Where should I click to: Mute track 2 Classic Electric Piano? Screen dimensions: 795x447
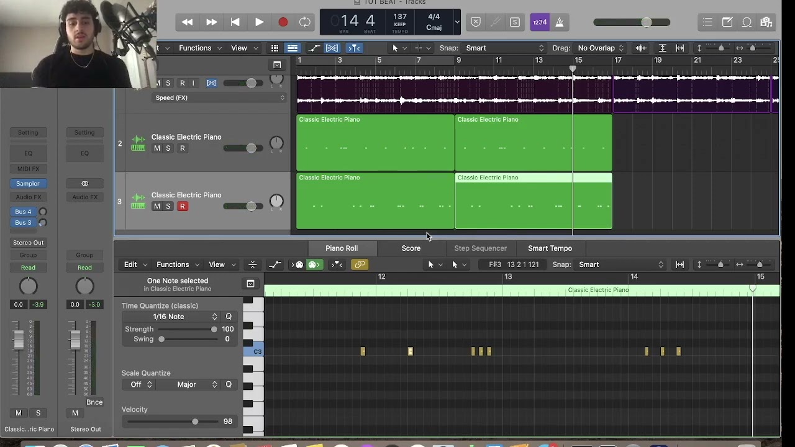[157, 148]
